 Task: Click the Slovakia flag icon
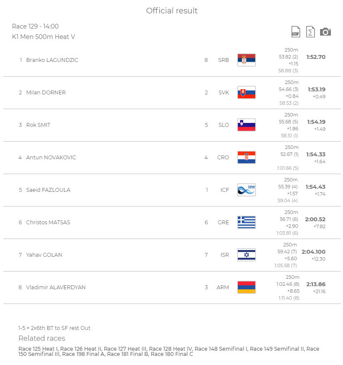tap(247, 92)
